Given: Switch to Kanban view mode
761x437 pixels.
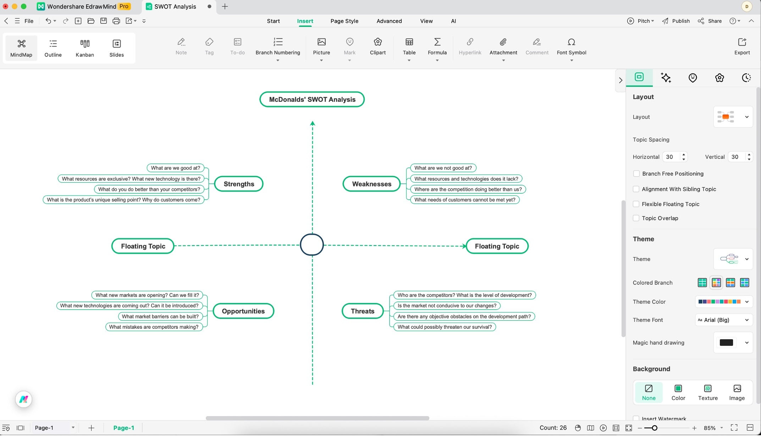Looking at the screenshot, I should [x=85, y=48].
